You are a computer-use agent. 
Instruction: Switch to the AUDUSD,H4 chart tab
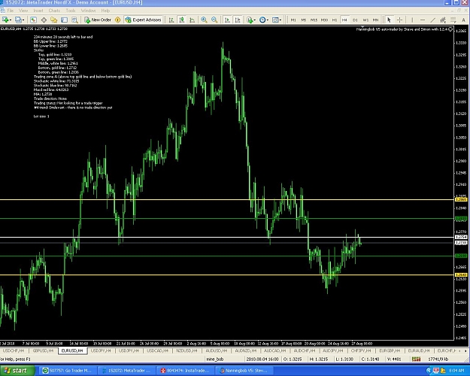pos(216,350)
